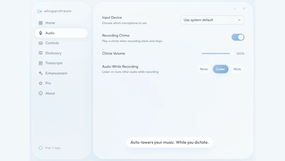
Task: Click the Enhancement sparkle icon
Action: point(40,73)
